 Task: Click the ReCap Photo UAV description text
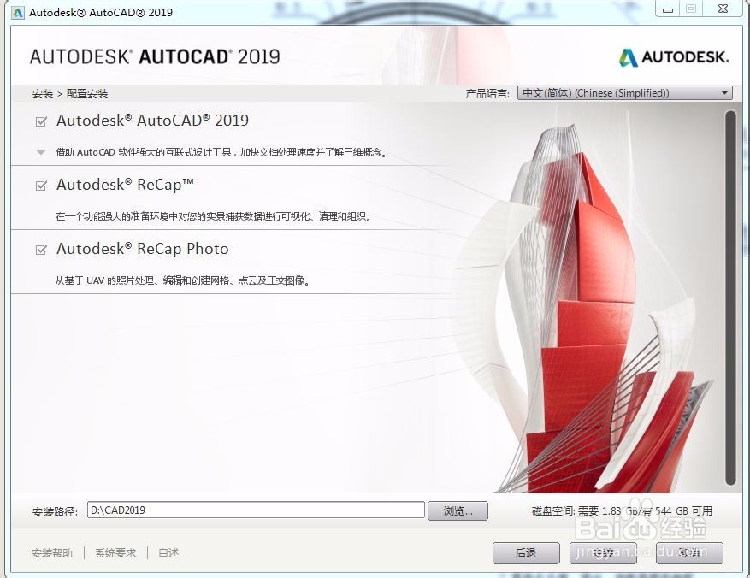click(x=183, y=280)
